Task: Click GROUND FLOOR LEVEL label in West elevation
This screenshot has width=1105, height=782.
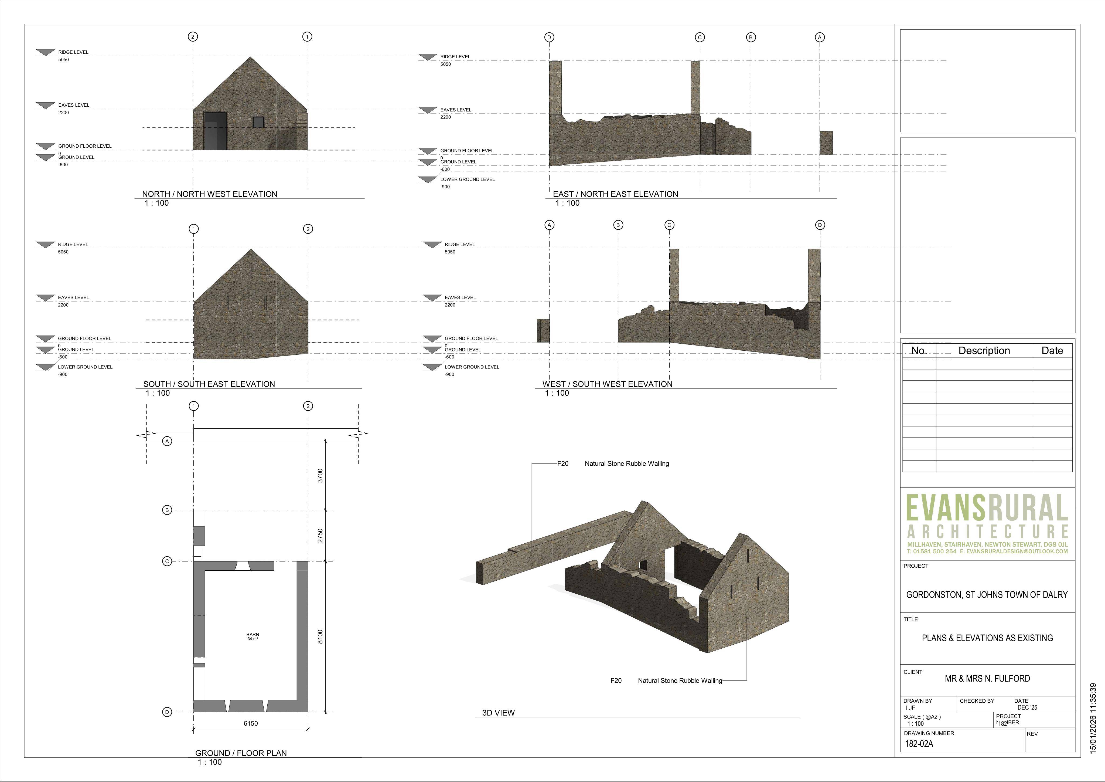Action: (x=471, y=338)
